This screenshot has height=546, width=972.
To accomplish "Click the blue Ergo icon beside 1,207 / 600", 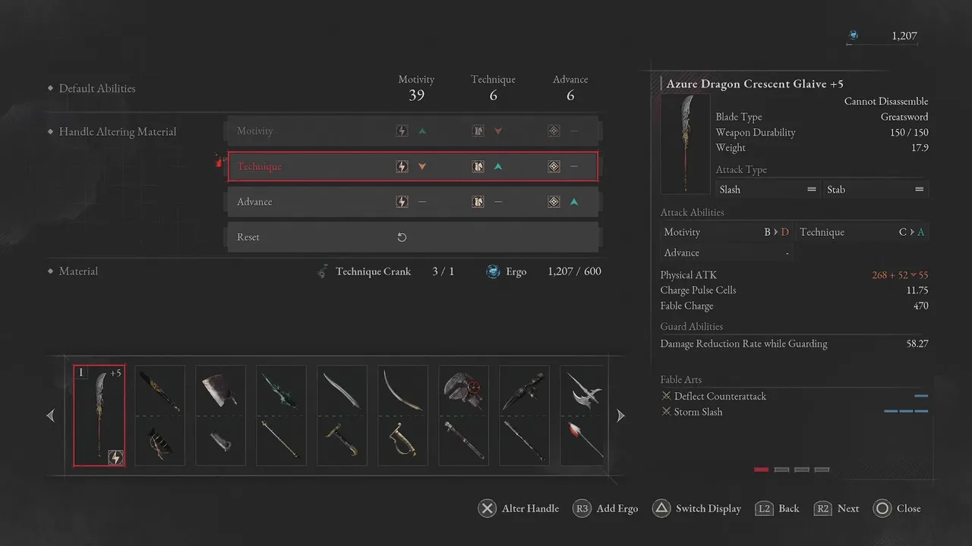I will [x=493, y=271].
